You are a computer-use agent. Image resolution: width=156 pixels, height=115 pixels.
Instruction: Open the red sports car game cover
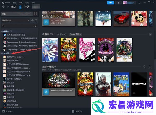point(121,19)
